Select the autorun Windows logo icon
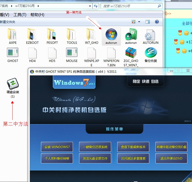 click(x=111, y=36)
